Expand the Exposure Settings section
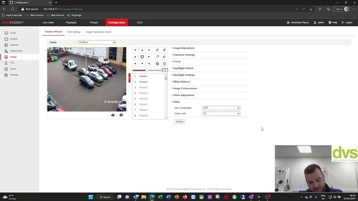 183,55
